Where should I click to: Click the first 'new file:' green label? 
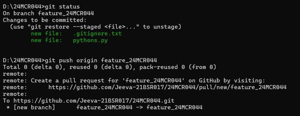(47, 34)
